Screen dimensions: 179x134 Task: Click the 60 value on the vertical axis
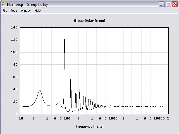15,77
